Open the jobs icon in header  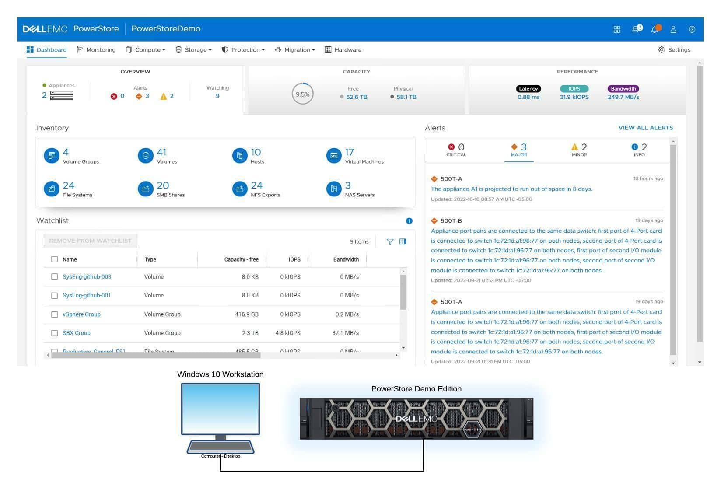(637, 29)
